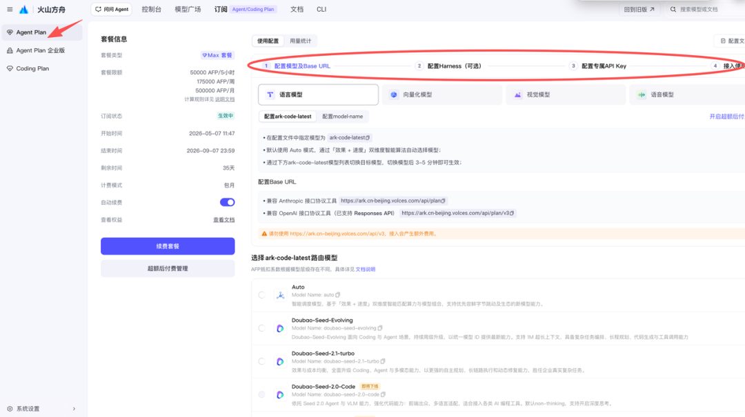The width and height of the screenshot is (745, 417).
Task: Switch to the 用量统计 tab
Action: click(x=300, y=41)
